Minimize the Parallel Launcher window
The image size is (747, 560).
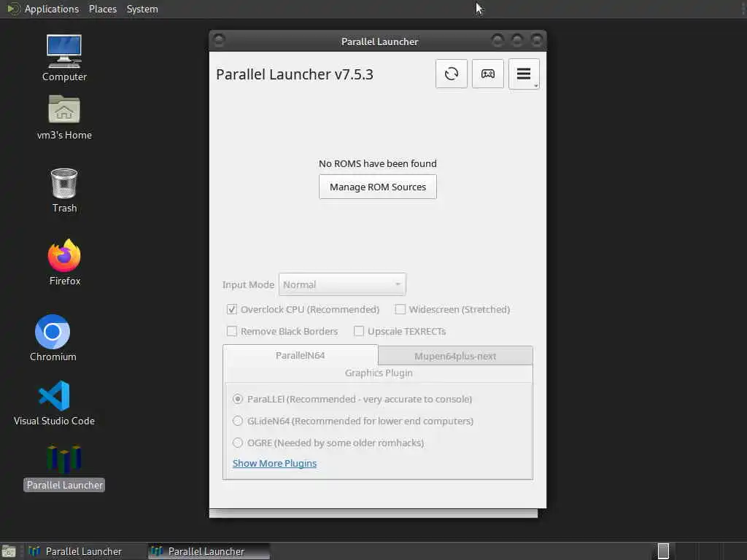coord(498,41)
